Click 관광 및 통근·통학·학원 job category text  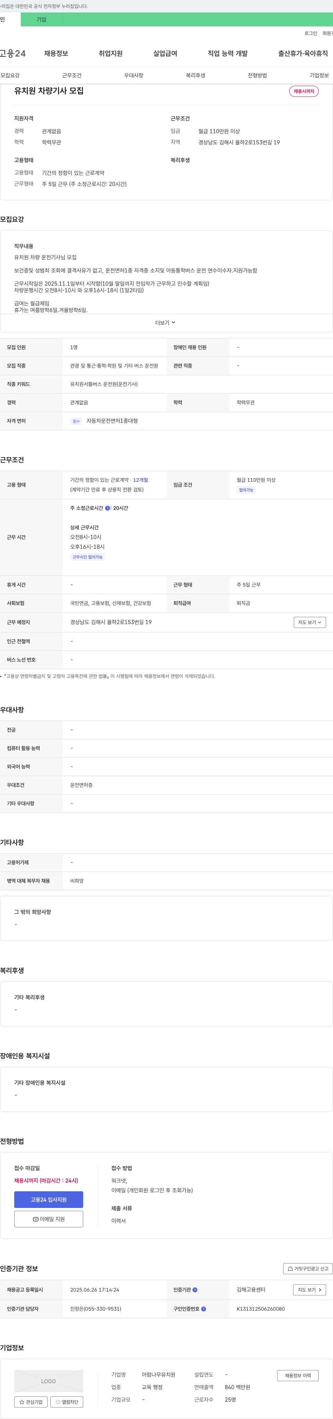(x=114, y=366)
